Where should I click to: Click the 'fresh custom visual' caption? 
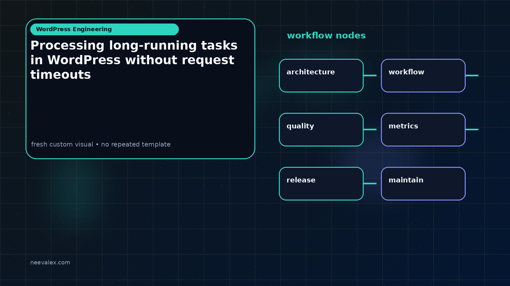(x=101, y=144)
